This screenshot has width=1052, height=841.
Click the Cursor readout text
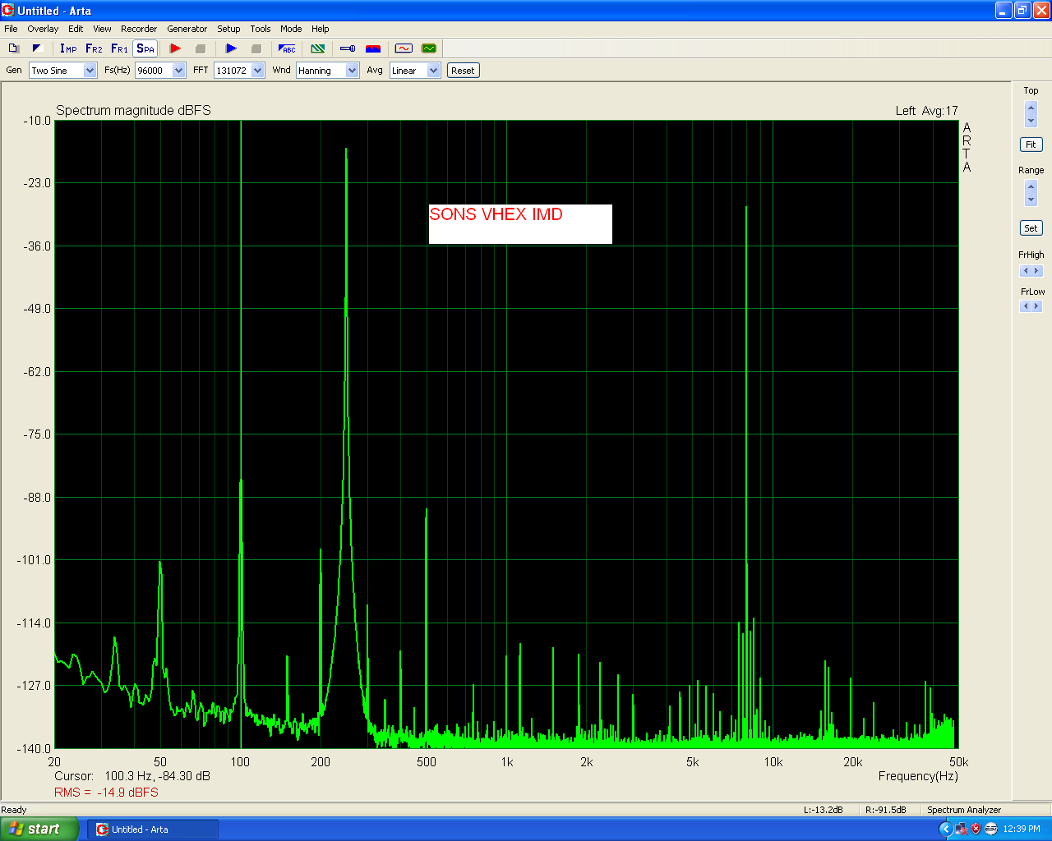point(132,776)
